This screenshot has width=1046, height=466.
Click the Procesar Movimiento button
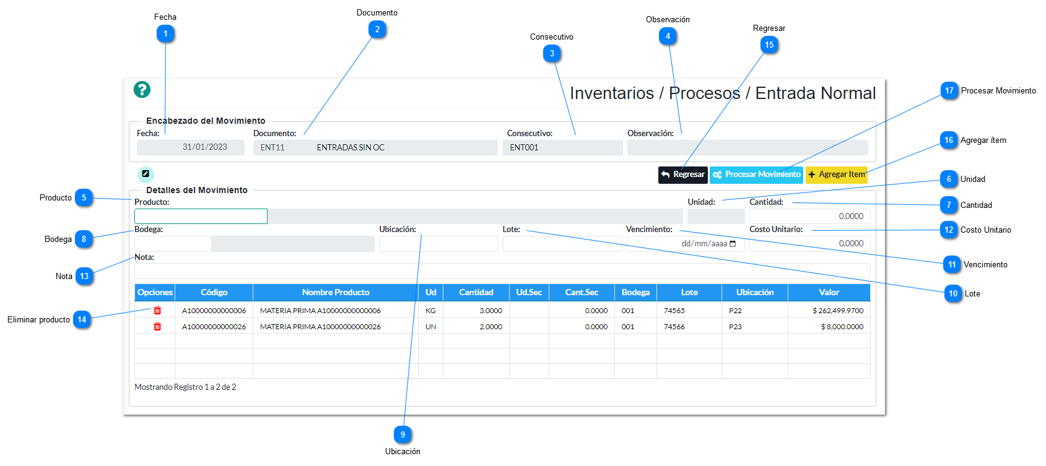click(x=756, y=175)
